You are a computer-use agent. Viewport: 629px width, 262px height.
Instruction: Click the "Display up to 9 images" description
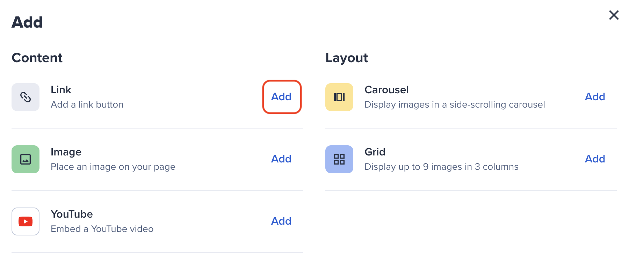coord(441,167)
